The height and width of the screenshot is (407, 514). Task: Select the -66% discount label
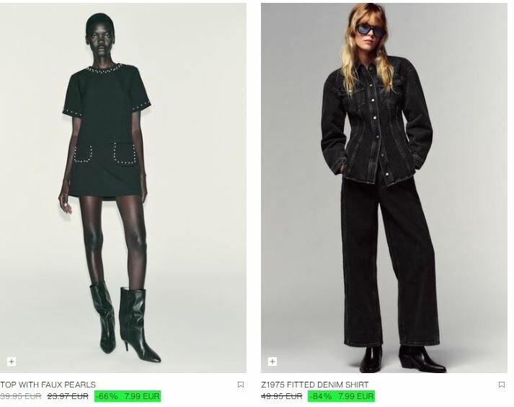(x=107, y=396)
